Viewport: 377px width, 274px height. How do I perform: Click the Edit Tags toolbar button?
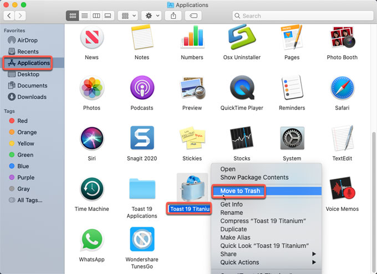193,16
